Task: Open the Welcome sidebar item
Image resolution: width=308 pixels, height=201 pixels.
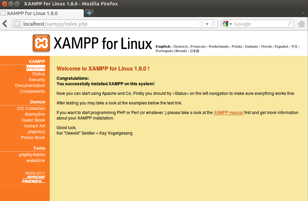Action: (36, 68)
